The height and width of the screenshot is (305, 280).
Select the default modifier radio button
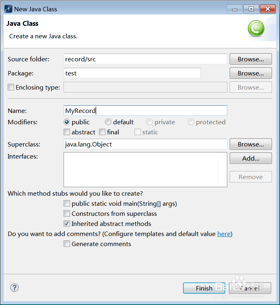click(x=108, y=122)
